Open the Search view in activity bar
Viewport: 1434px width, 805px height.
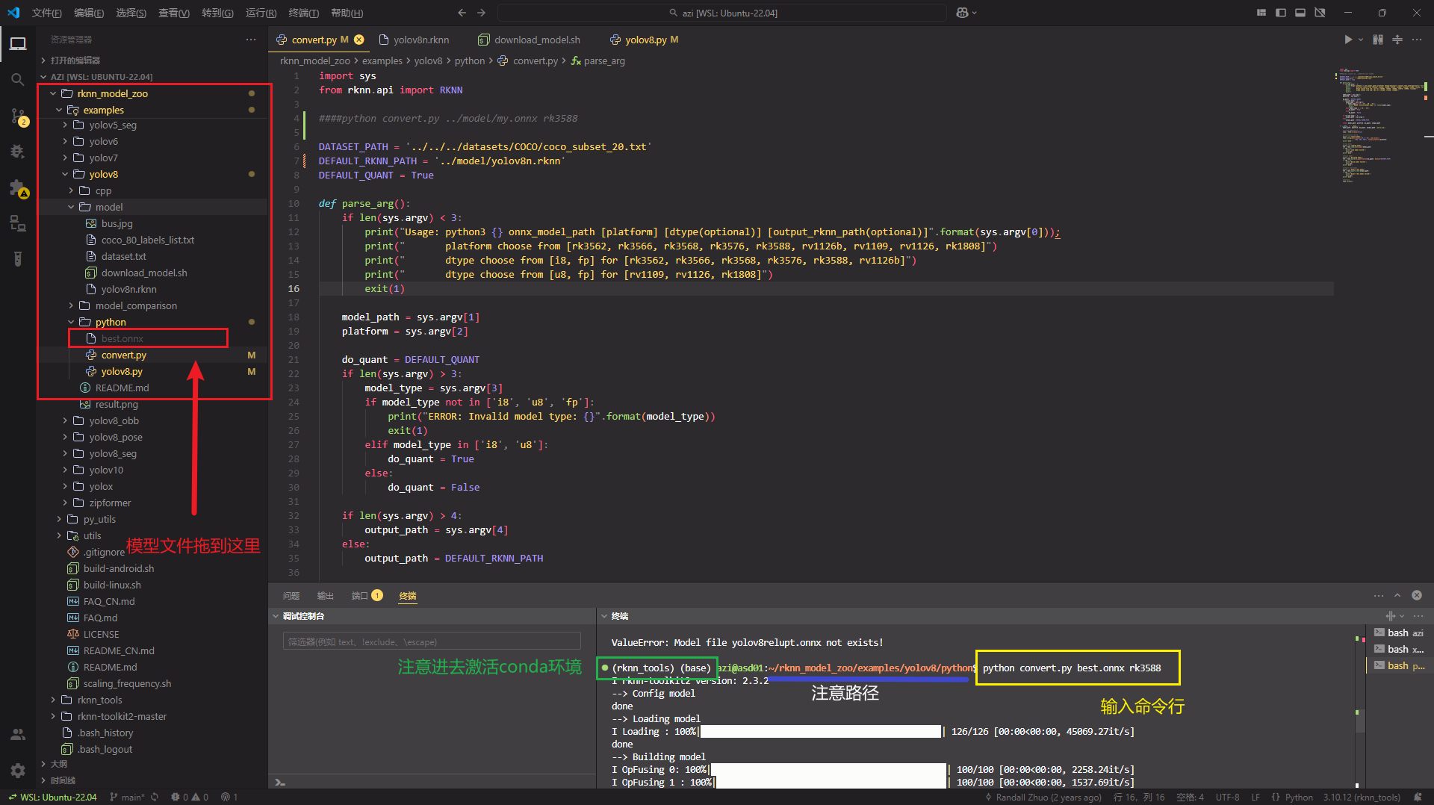click(x=17, y=79)
